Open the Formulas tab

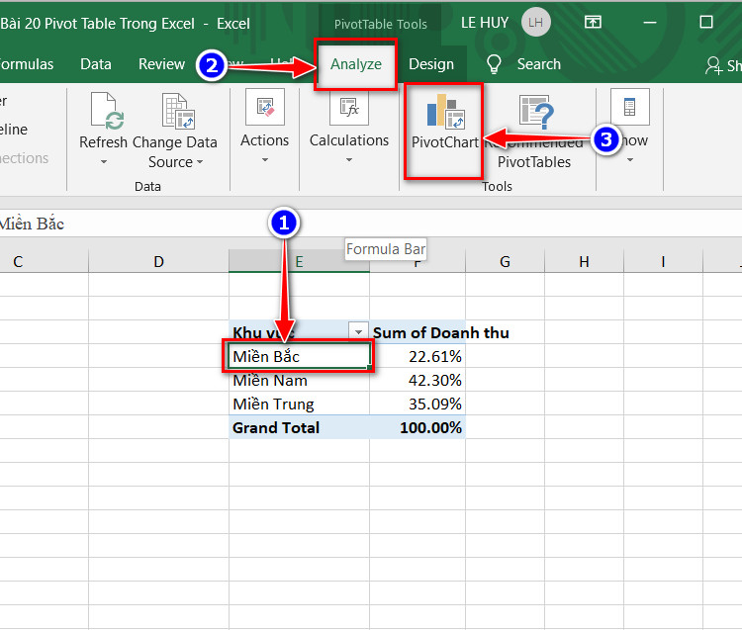point(27,64)
